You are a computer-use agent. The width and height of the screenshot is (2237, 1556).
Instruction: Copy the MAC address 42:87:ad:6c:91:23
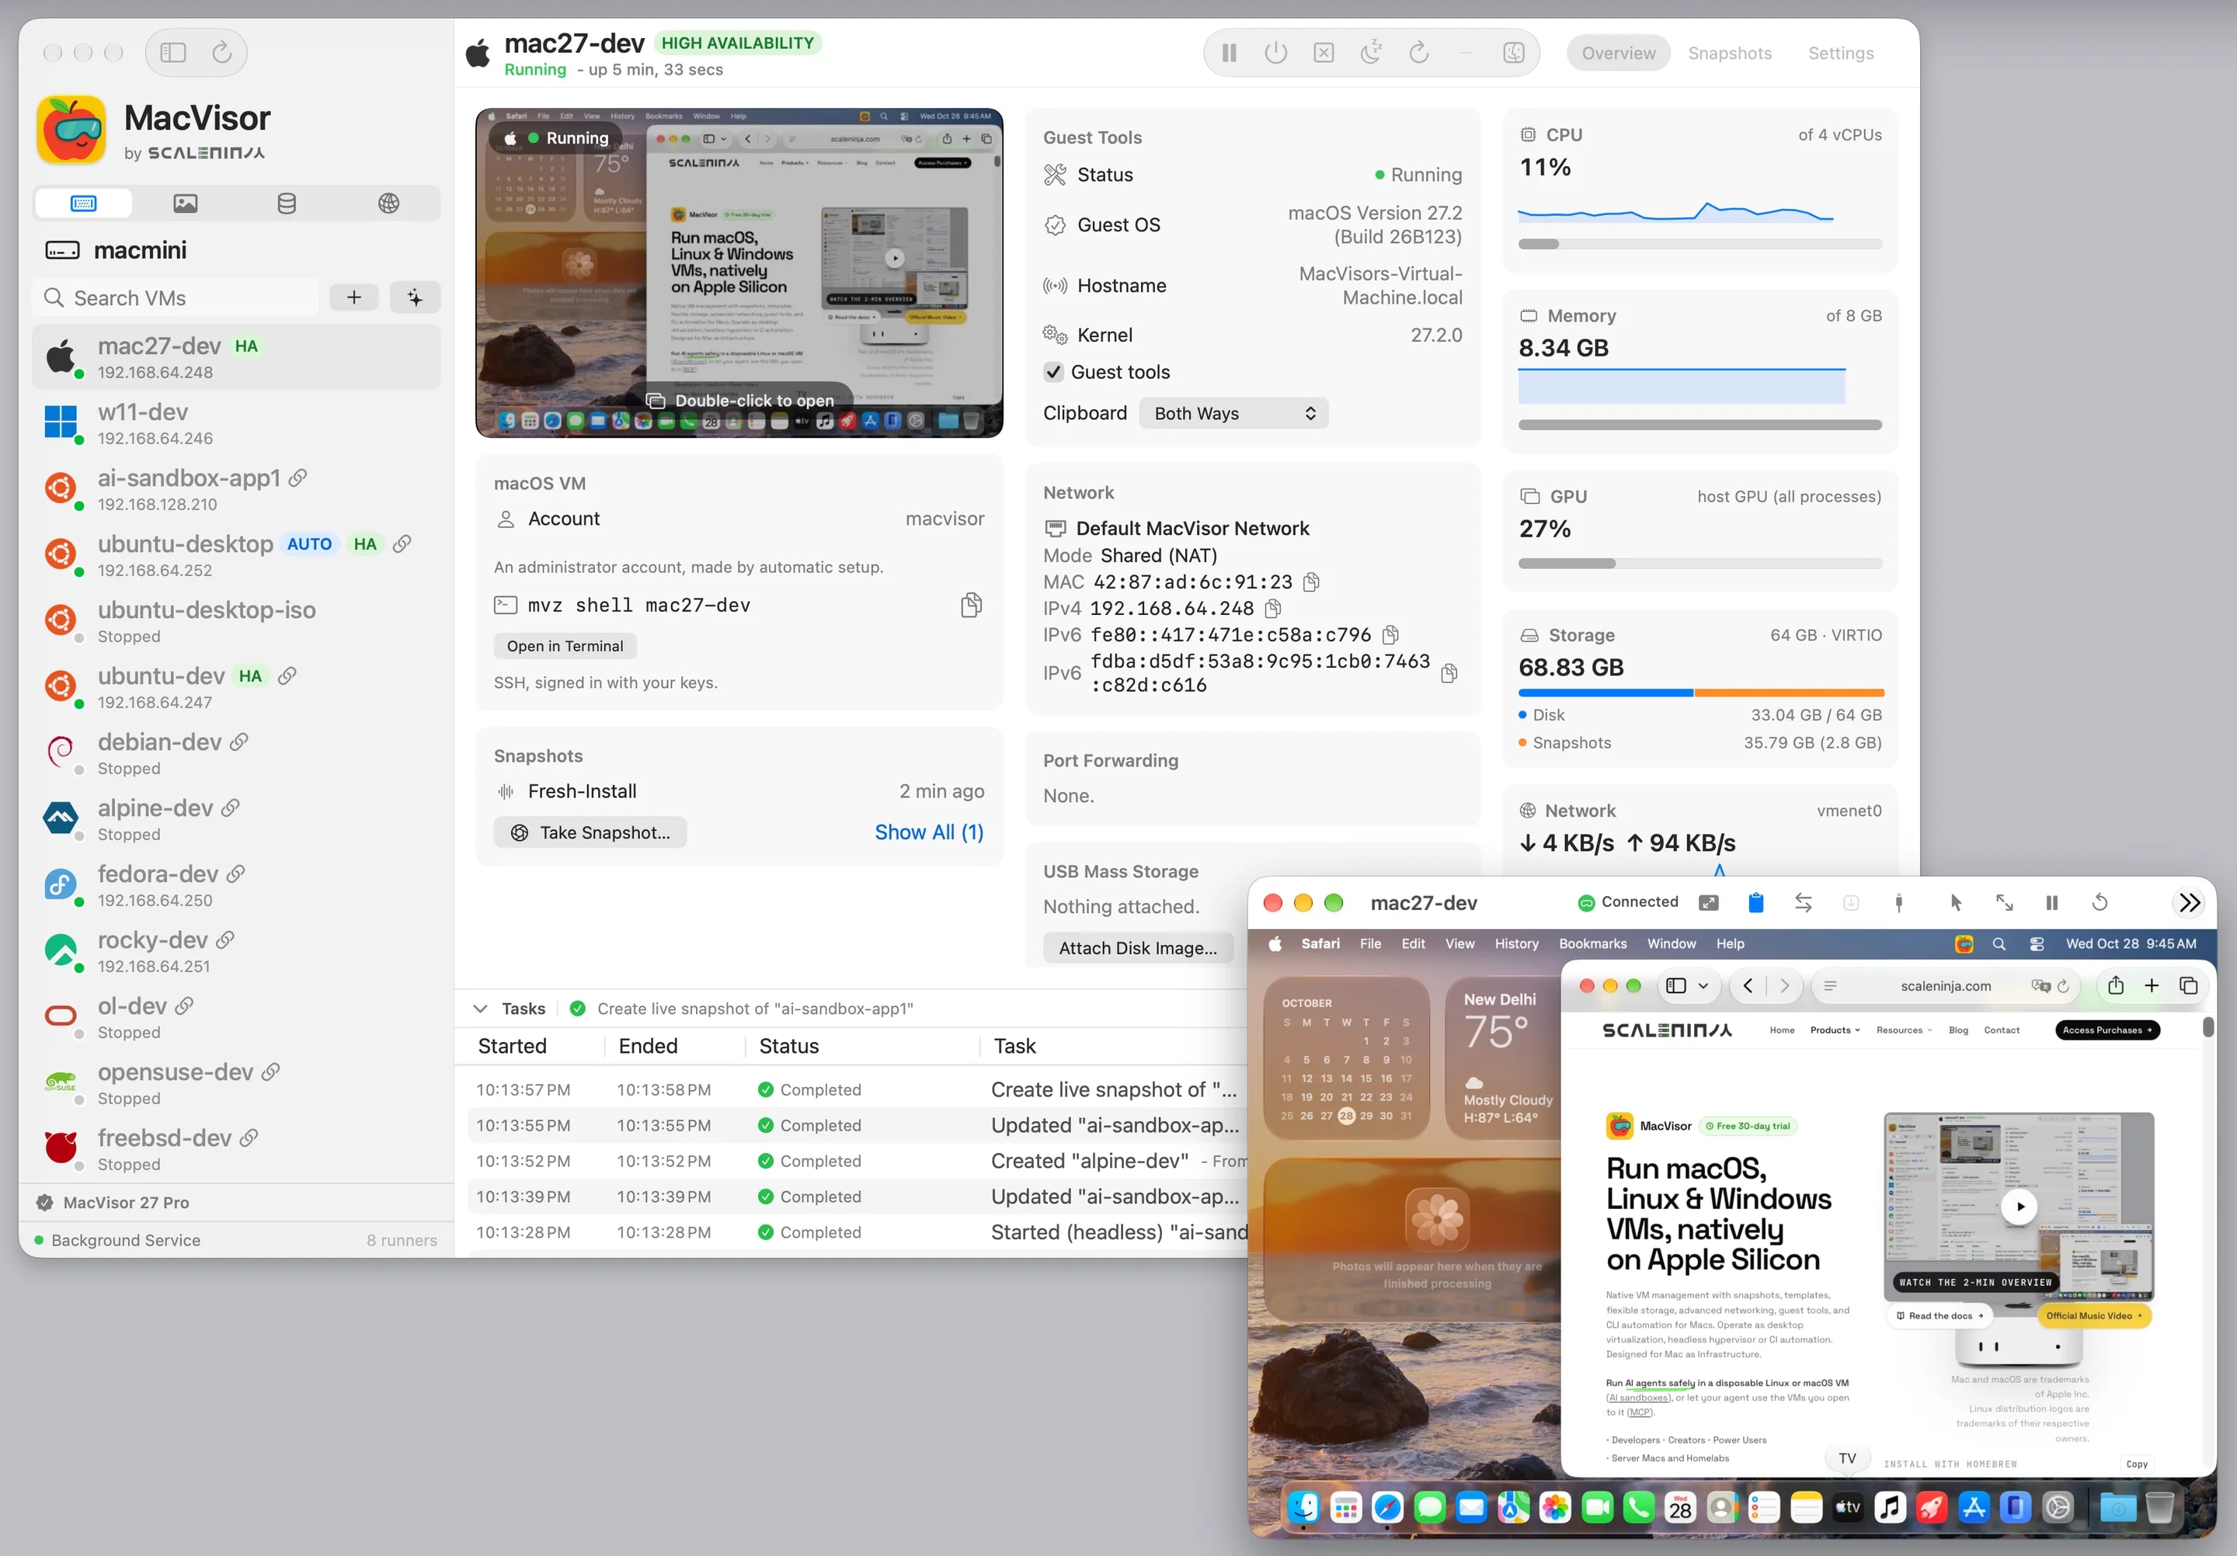(x=1311, y=582)
